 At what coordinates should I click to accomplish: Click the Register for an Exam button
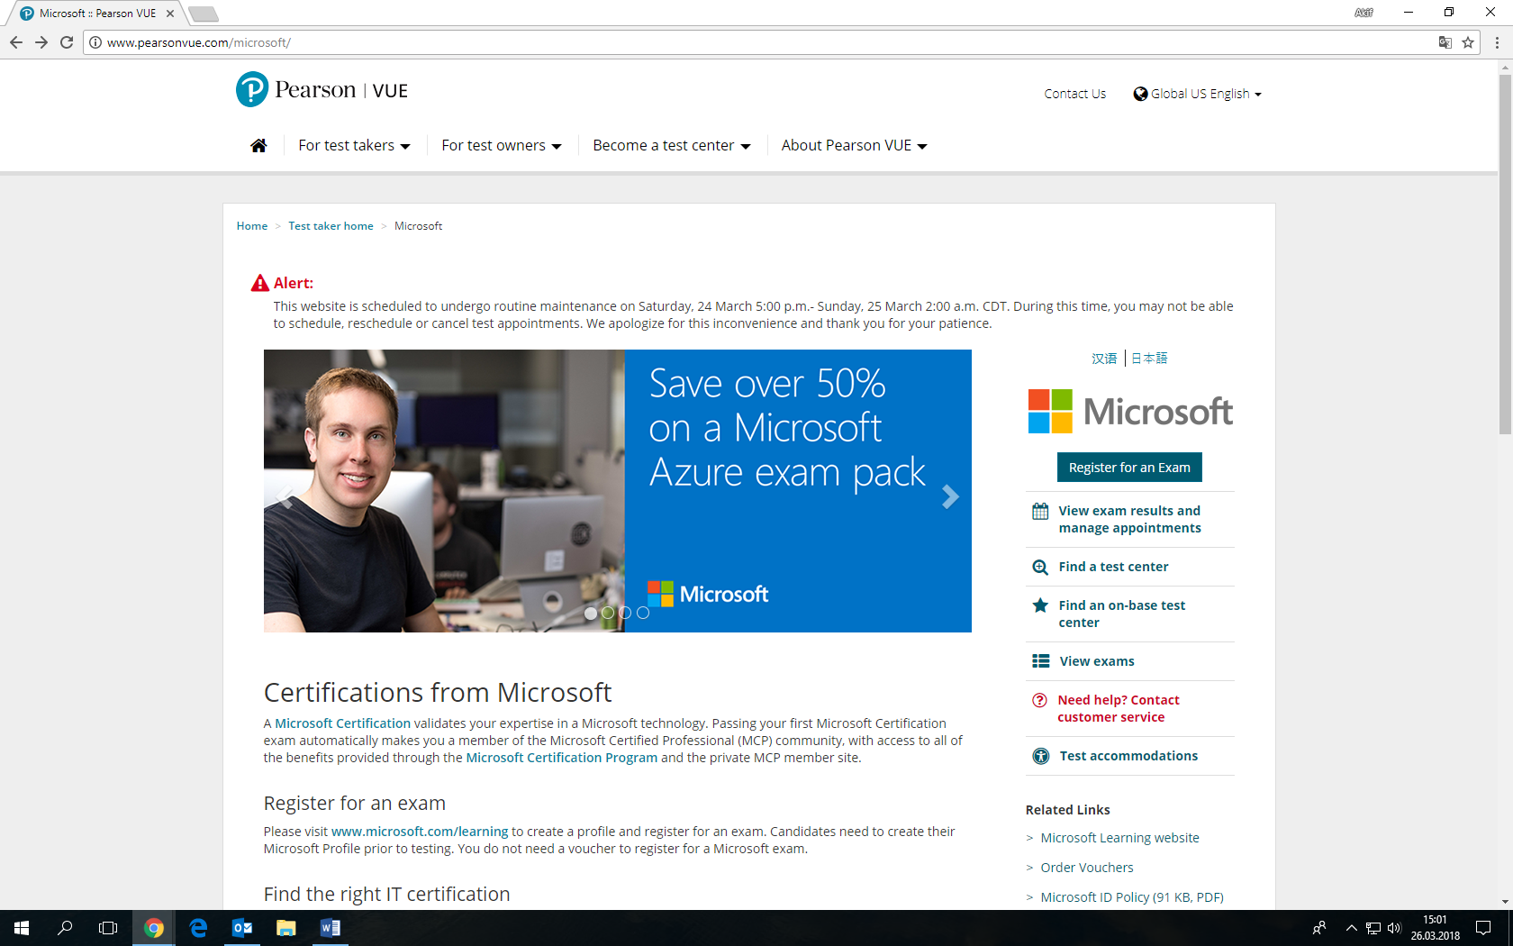click(1129, 468)
